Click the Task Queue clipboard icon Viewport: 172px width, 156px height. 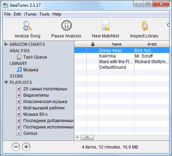click(19, 57)
